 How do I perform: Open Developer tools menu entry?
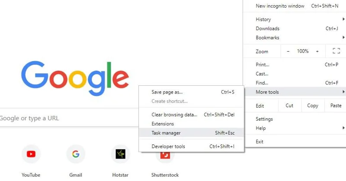pos(191,147)
